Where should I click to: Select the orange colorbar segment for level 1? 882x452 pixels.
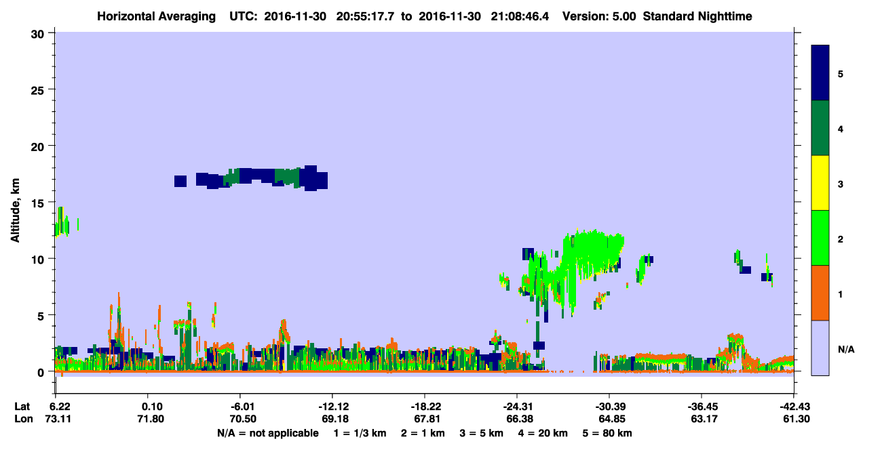[x=820, y=292]
